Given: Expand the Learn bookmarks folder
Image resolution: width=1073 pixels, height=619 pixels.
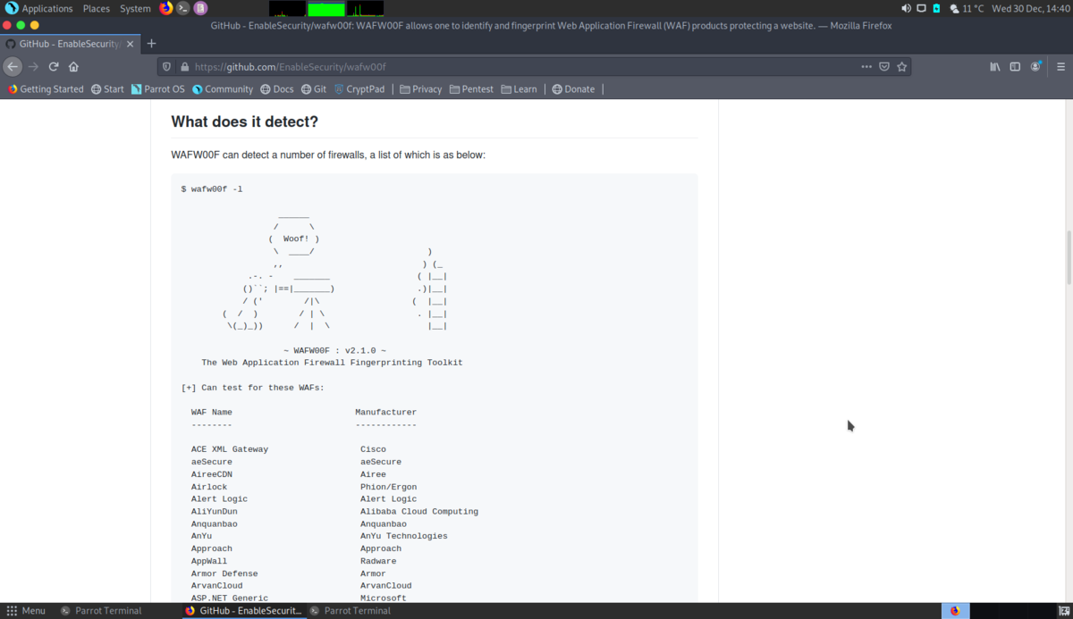Looking at the screenshot, I should pyautogui.click(x=520, y=89).
